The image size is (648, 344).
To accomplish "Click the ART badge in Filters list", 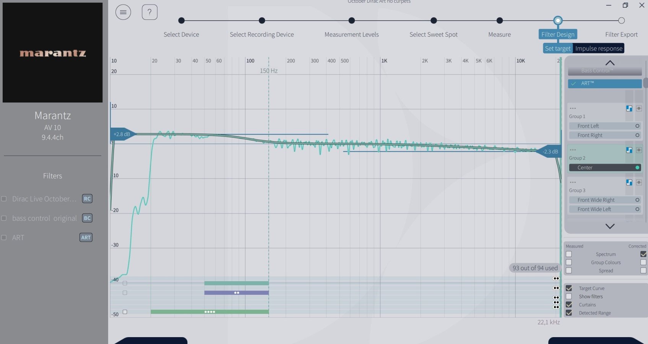I will [86, 238].
